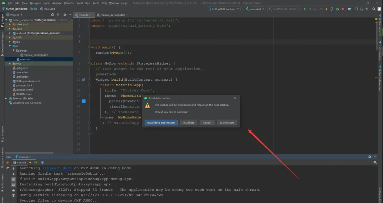Click the pin tab icon in Run panel
The image size is (383, 203).
pos(7,168)
